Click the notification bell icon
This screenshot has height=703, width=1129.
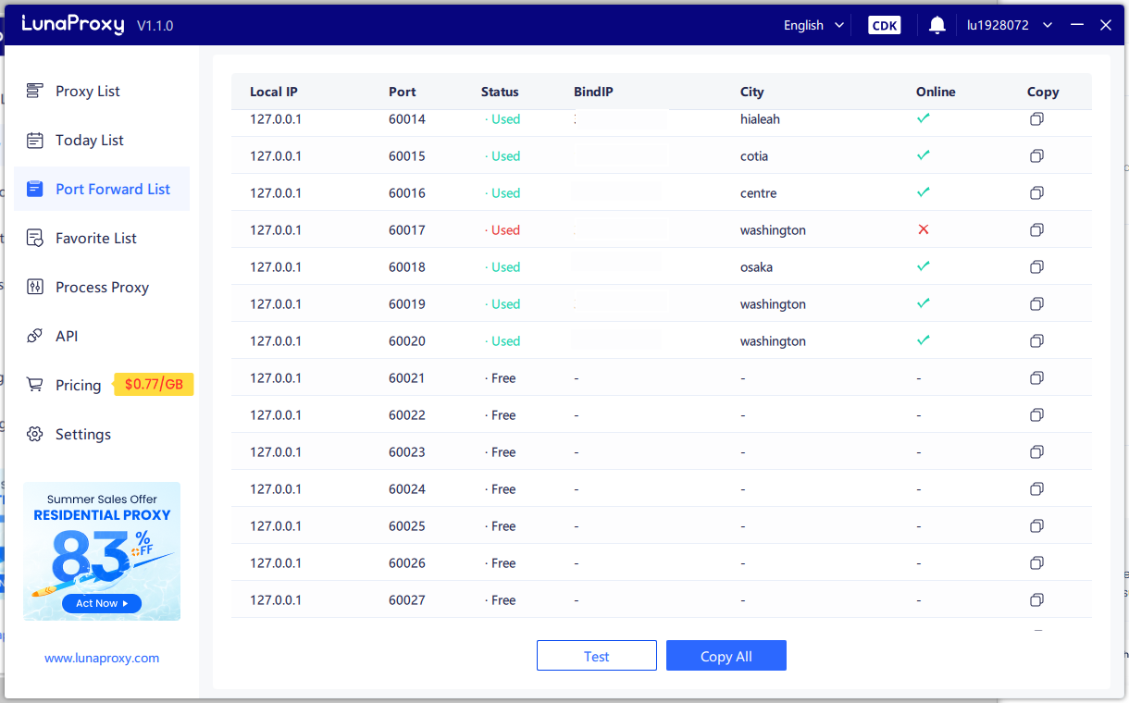click(937, 25)
